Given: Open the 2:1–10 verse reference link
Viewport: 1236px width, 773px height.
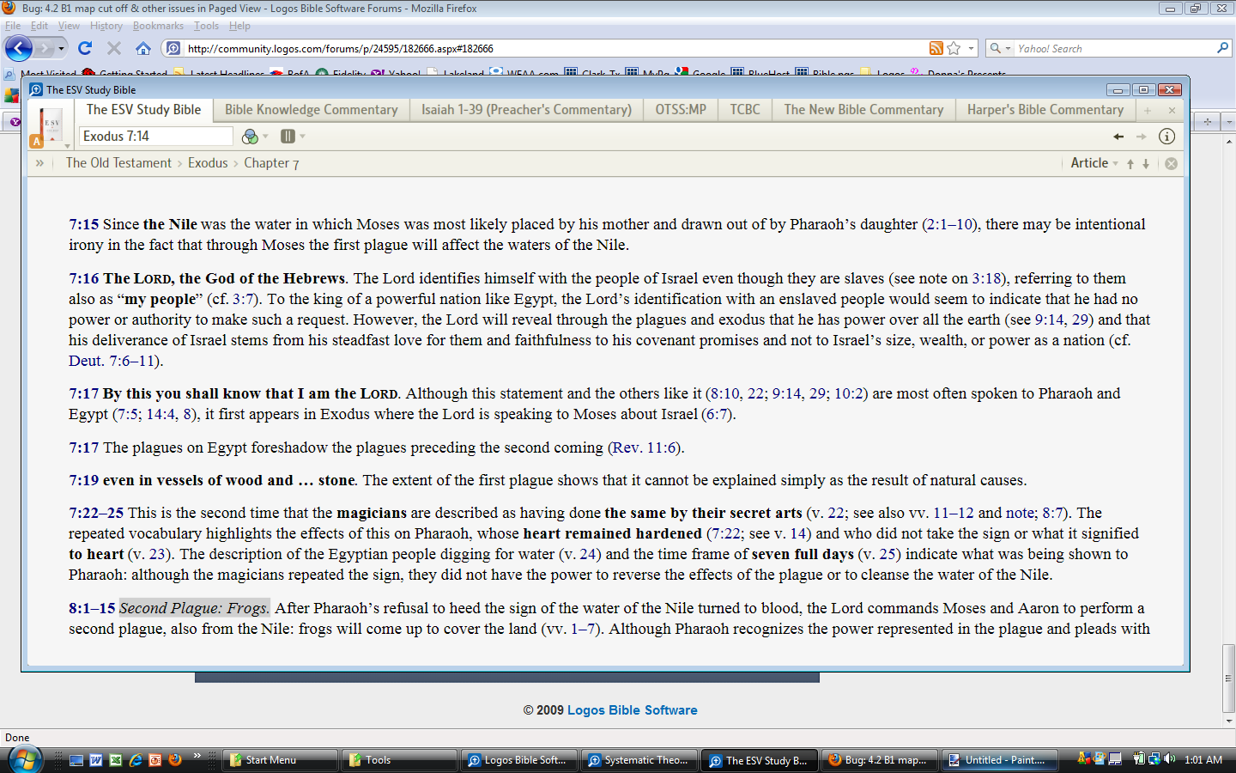Looking at the screenshot, I should [x=950, y=224].
